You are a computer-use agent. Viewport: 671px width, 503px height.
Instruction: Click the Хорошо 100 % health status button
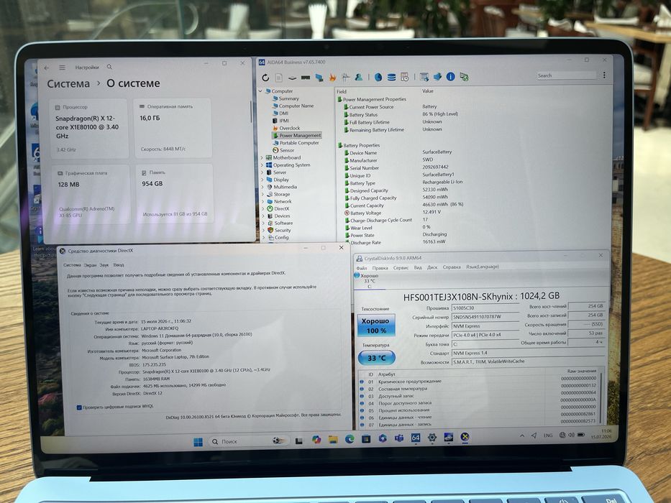(x=375, y=326)
